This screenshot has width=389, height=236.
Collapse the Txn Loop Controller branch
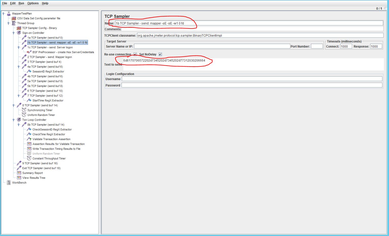click(x=13, y=120)
